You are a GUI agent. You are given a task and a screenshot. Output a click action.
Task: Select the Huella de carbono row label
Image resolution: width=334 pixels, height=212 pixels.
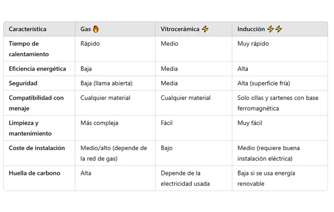pos(34,173)
